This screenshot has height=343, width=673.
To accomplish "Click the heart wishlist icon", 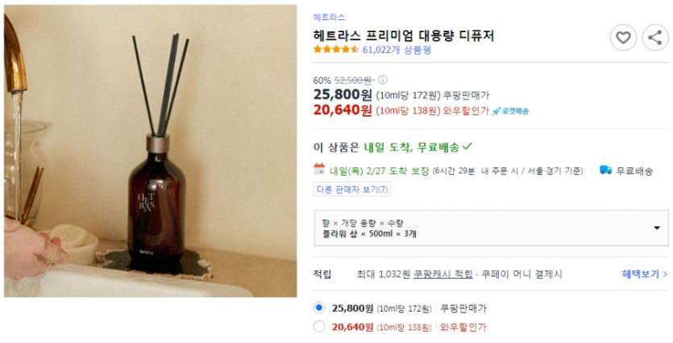I will point(623,38).
